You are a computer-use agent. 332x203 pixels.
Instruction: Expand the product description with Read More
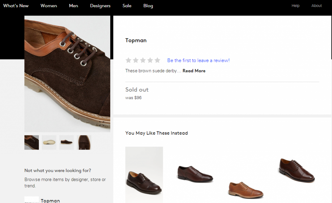point(194,71)
